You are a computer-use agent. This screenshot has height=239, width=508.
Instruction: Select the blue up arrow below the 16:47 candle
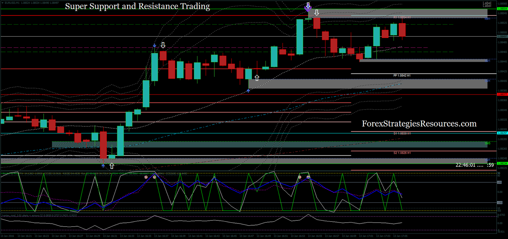248,91
